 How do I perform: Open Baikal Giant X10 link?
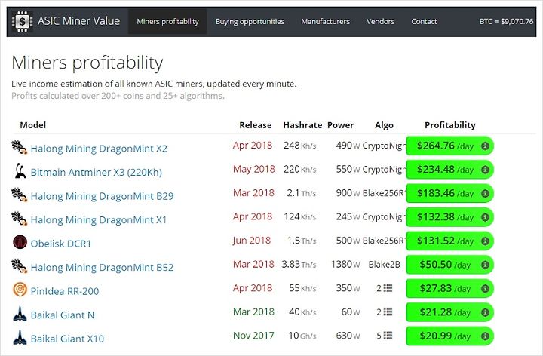click(x=67, y=339)
